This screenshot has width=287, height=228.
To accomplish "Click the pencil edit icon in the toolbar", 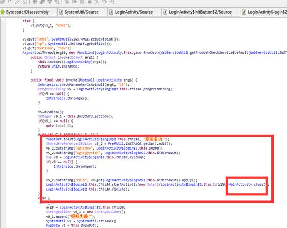I will pyautogui.click(x=18, y=2).
